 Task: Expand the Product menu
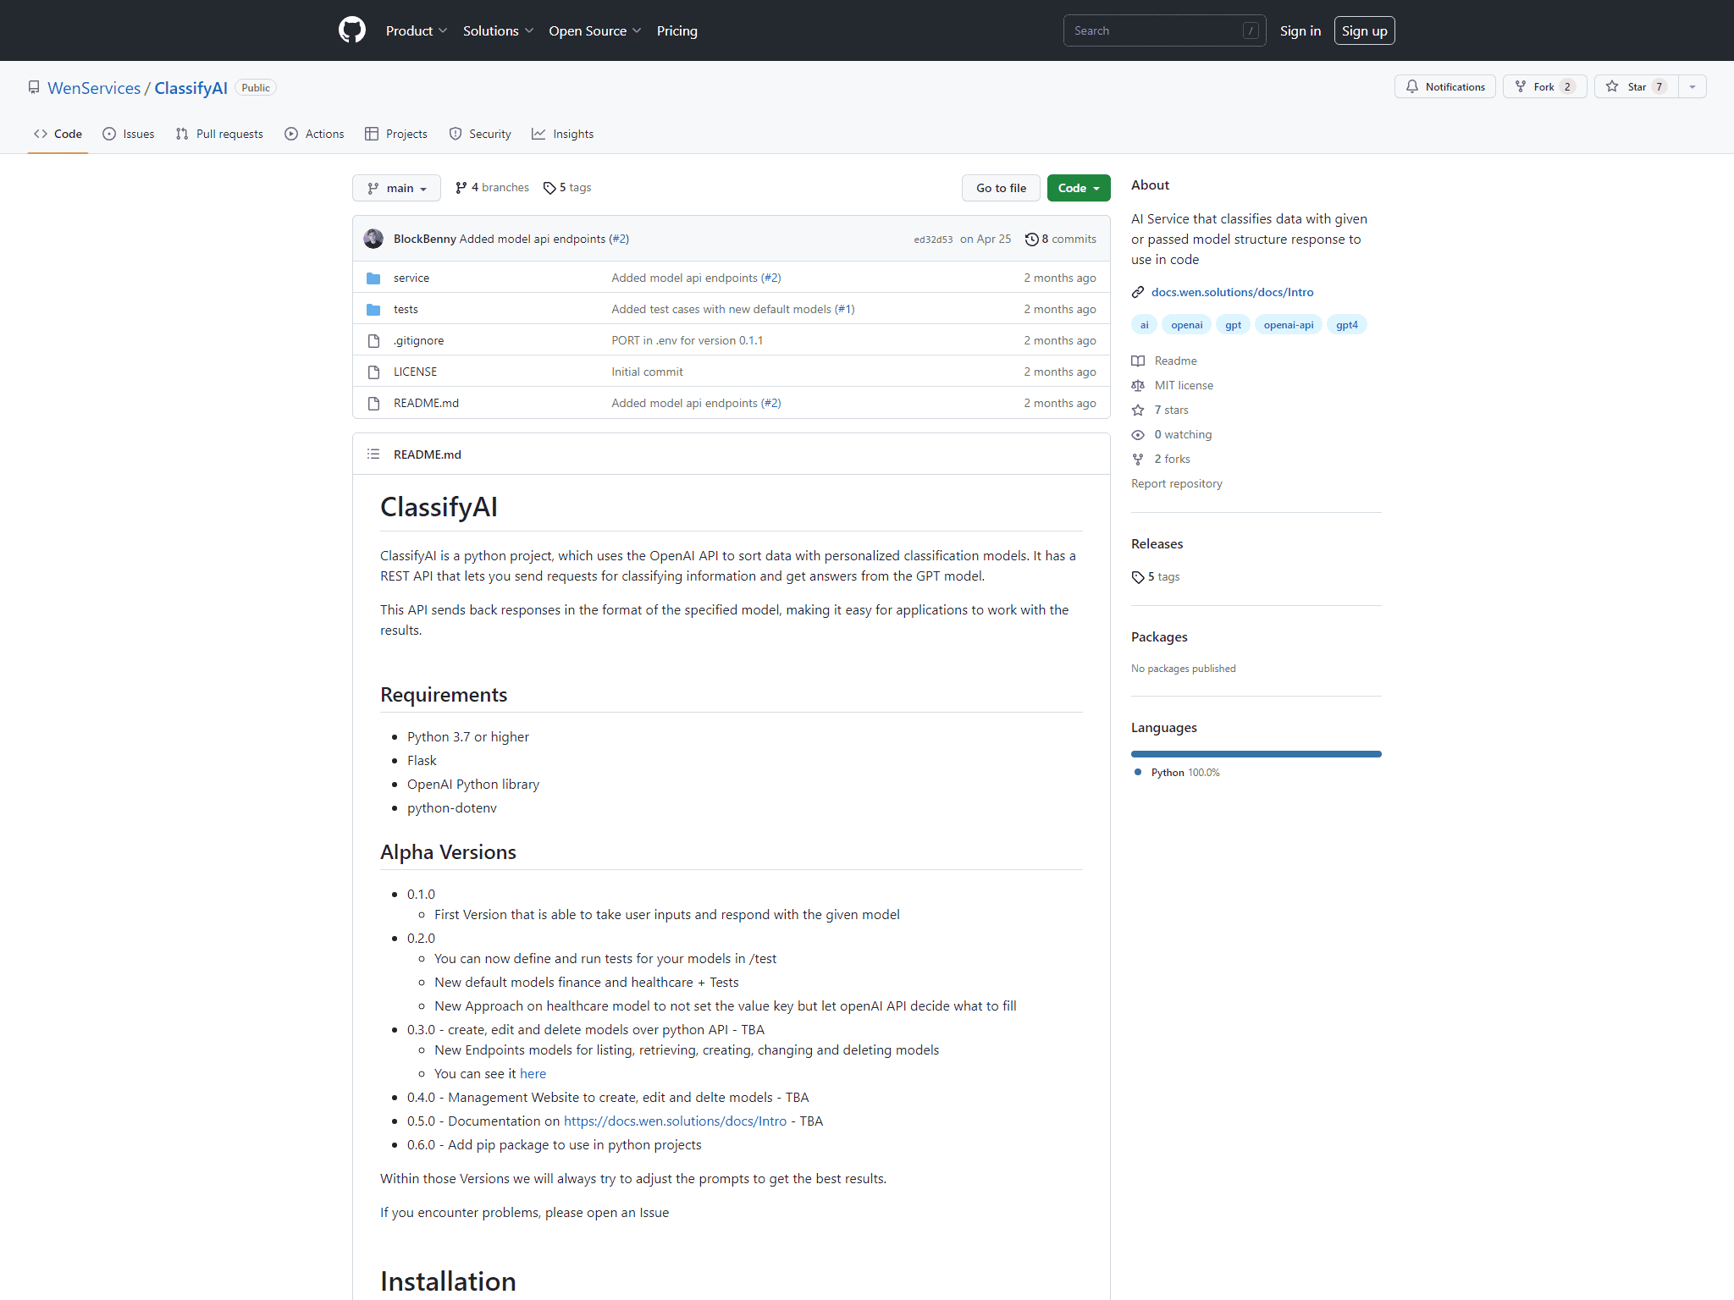417,30
